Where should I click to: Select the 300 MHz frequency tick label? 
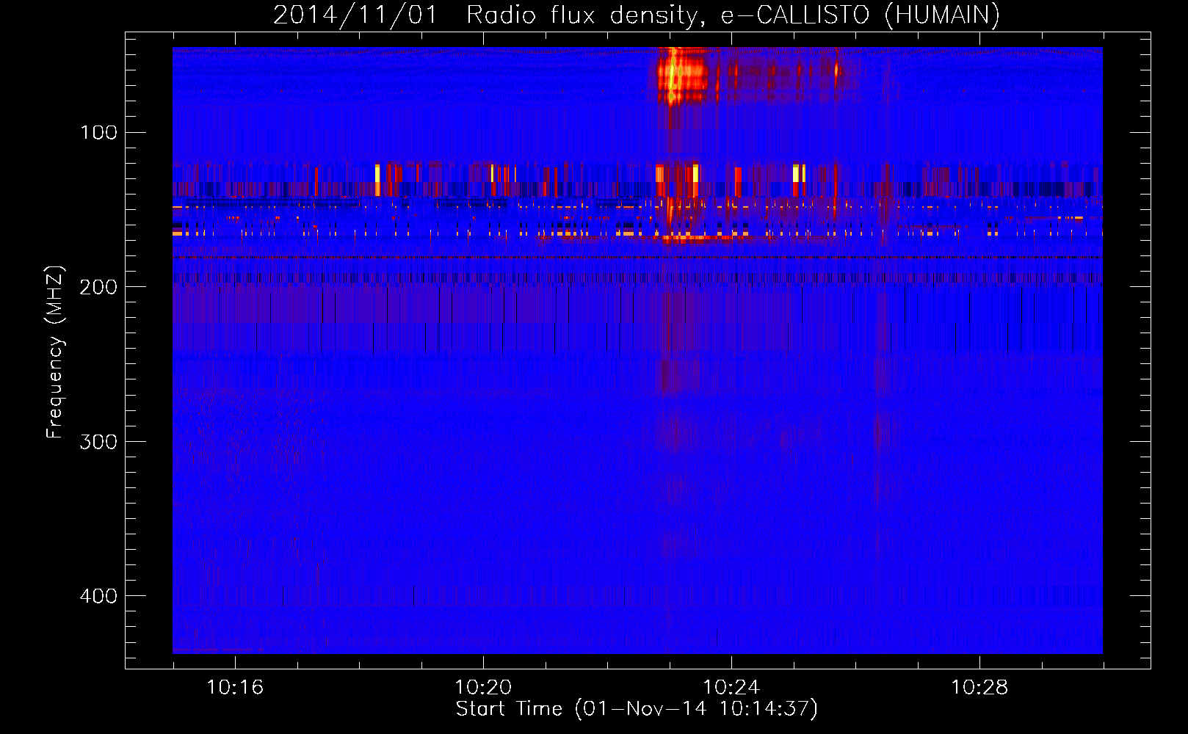pos(98,441)
